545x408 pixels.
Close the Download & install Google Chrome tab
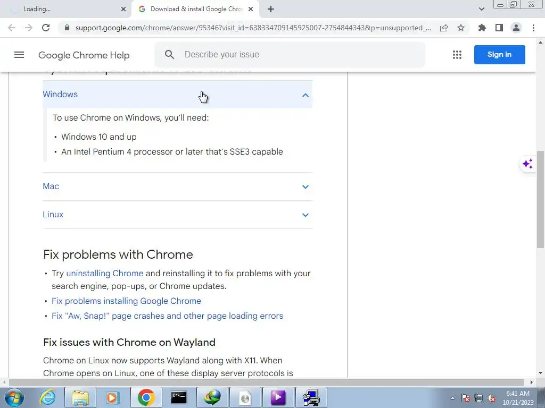pos(251,9)
